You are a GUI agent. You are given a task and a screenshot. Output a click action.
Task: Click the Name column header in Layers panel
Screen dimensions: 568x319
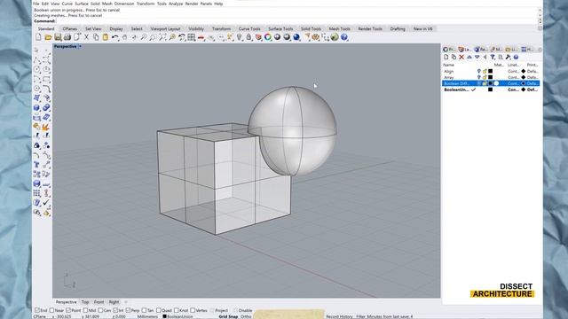pos(448,65)
